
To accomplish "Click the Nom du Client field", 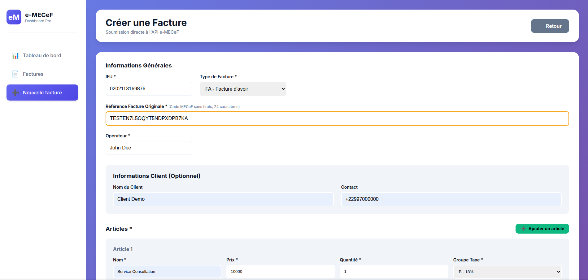I will pyautogui.click(x=223, y=199).
